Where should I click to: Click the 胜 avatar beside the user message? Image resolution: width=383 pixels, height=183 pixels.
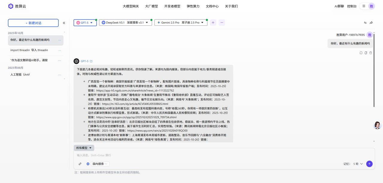370,35
